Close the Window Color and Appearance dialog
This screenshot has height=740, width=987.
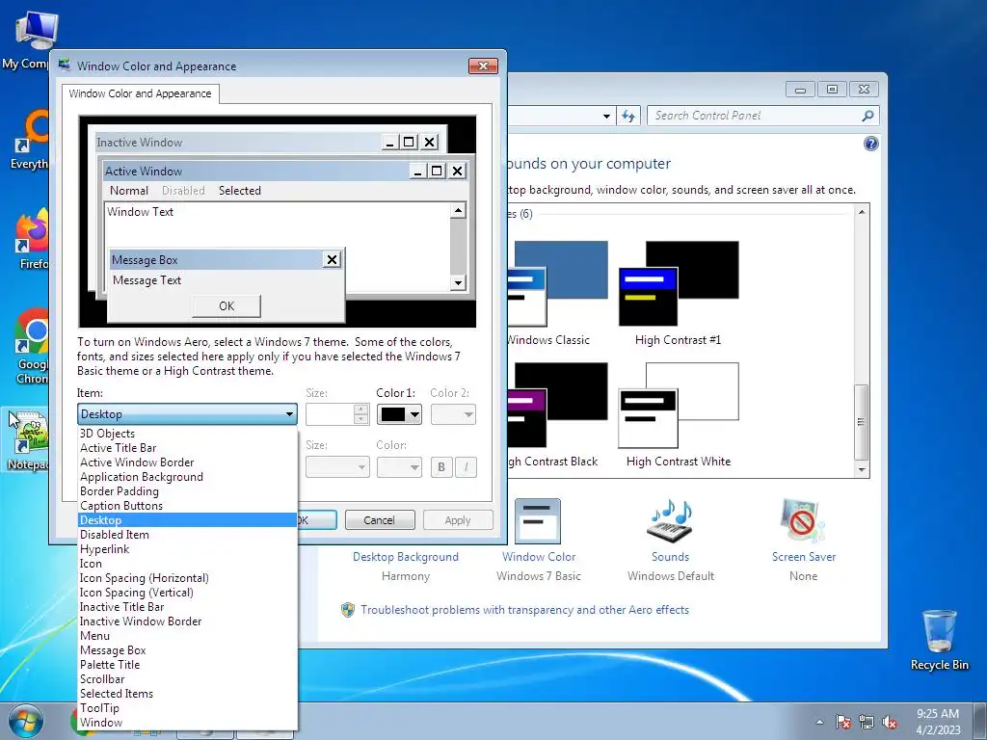(x=483, y=66)
